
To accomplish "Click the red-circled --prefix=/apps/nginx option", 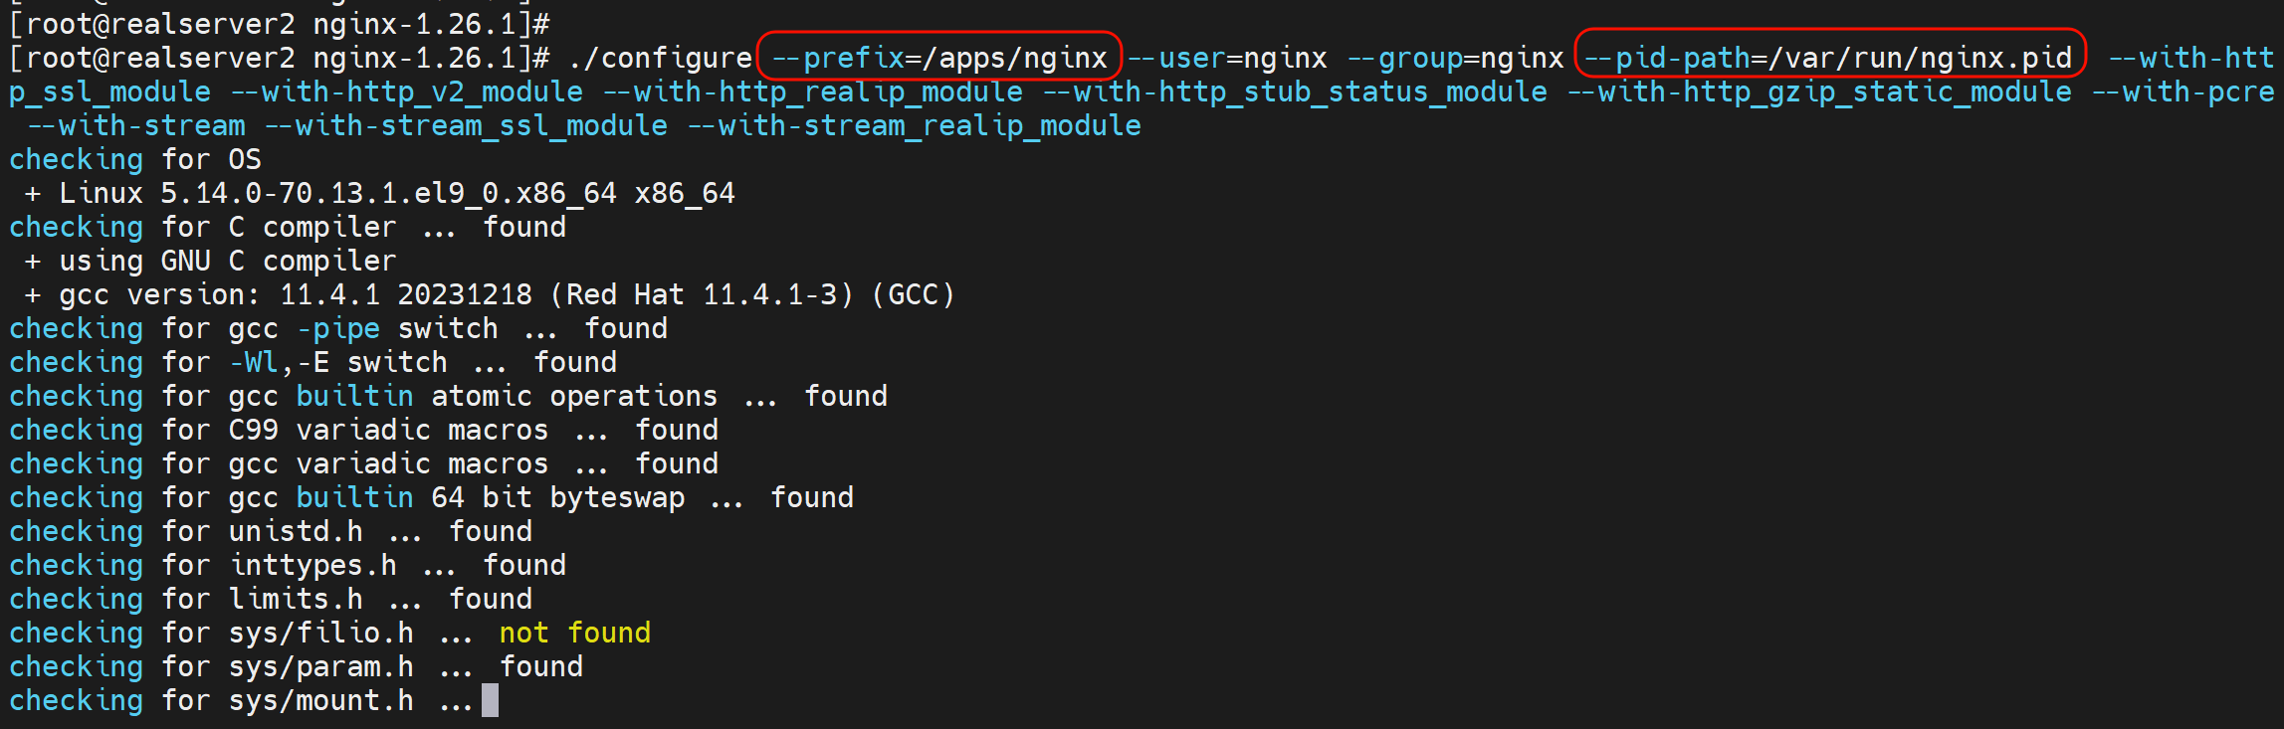I will [x=939, y=58].
